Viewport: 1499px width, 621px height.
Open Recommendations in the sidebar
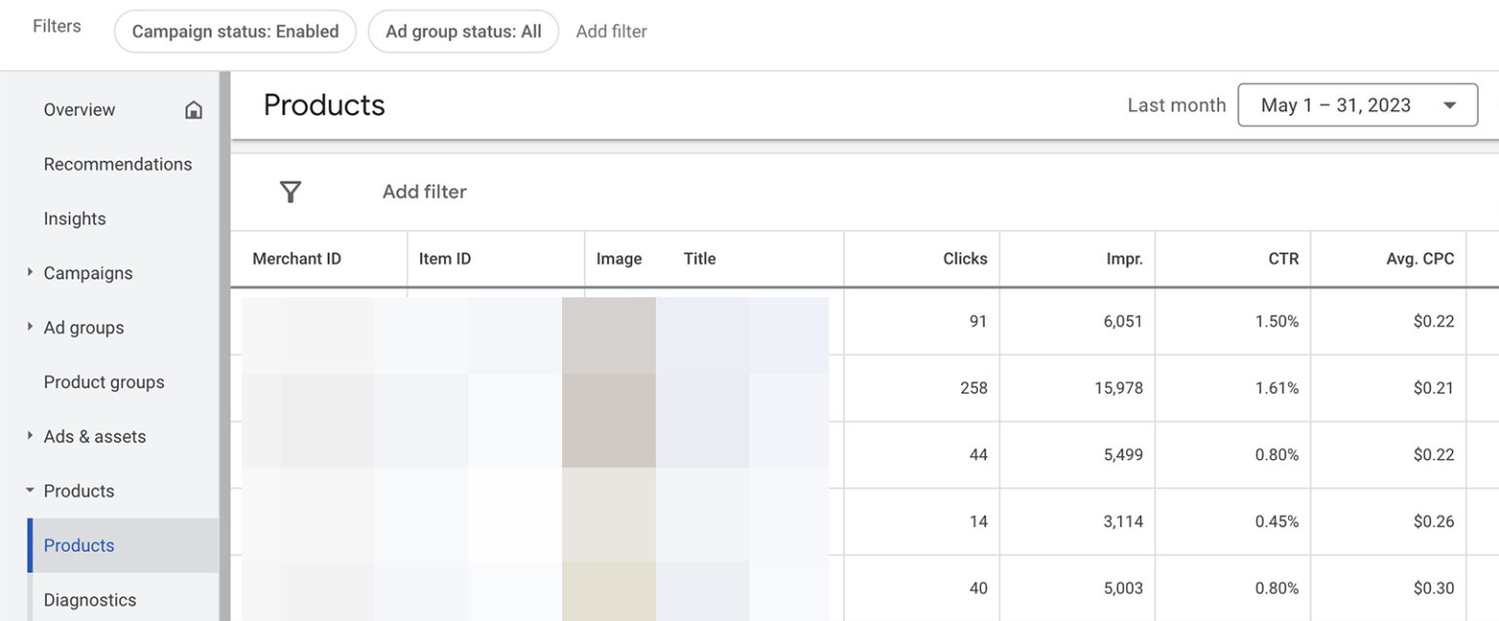pos(118,164)
